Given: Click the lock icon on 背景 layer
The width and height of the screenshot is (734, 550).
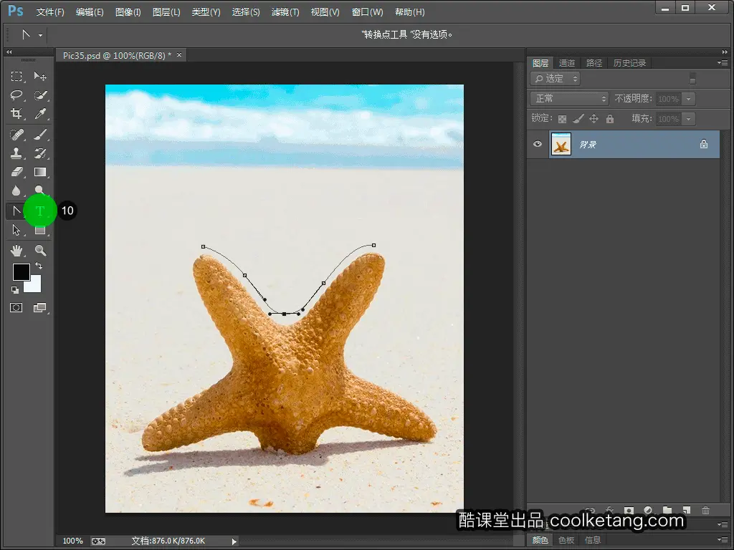Looking at the screenshot, I should point(704,144).
